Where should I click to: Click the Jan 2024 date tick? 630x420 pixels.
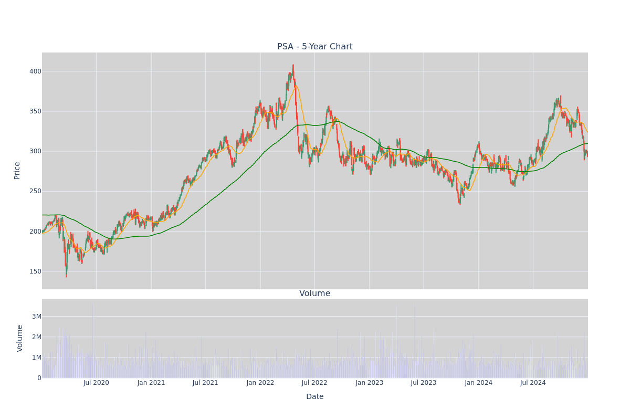(478, 383)
